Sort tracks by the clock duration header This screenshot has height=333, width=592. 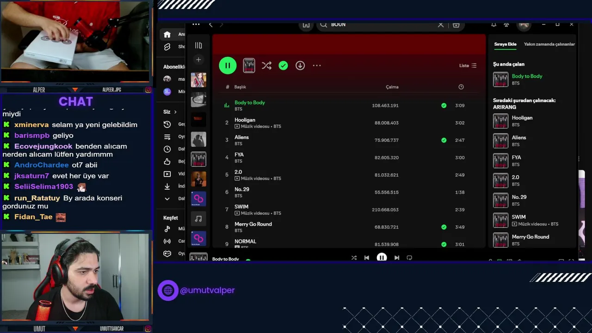tap(461, 87)
